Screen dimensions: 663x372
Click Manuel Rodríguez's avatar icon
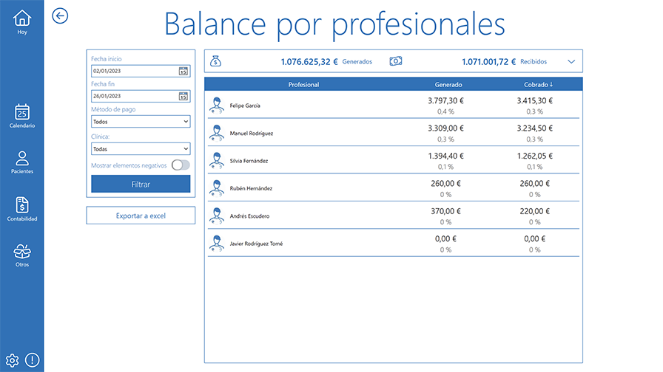click(217, 133)
